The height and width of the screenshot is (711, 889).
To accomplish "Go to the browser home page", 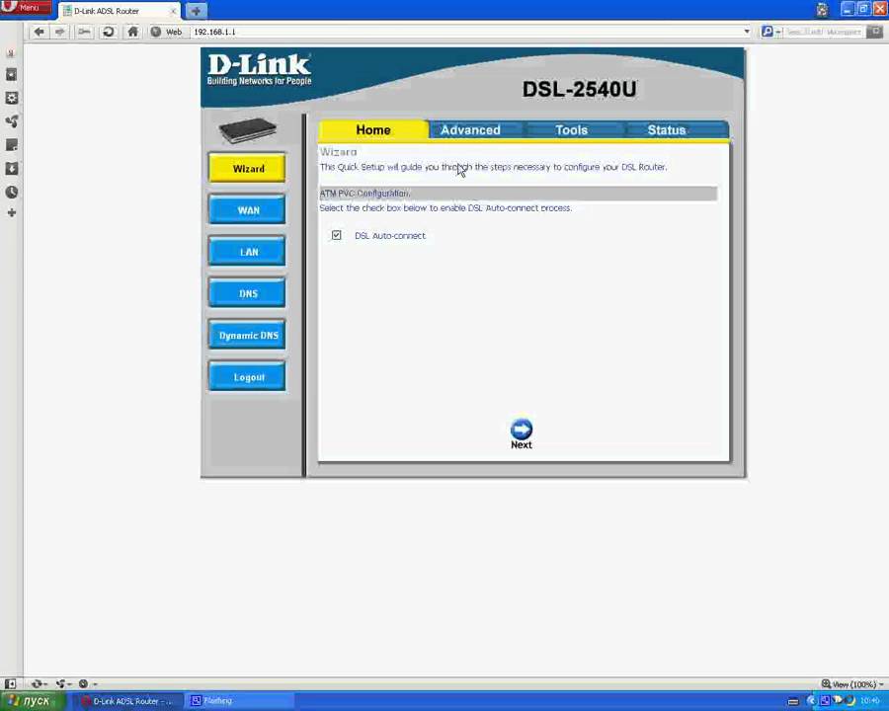I will [x=132, y=32].
